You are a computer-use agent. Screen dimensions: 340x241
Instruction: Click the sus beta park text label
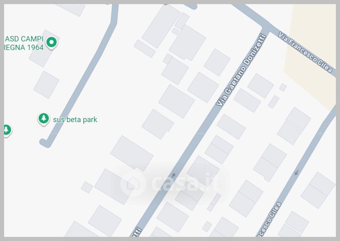(75, 120)
